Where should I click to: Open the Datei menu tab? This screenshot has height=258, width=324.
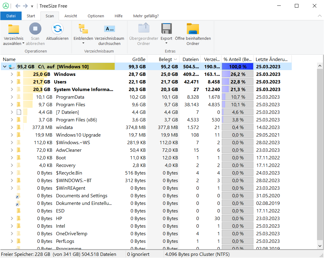11,16
